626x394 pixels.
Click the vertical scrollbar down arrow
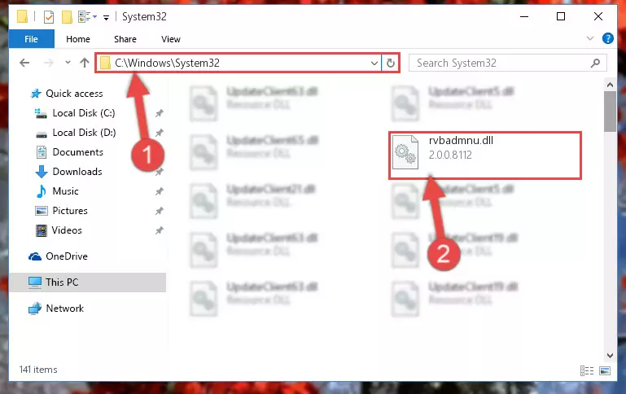tap(610, 355)
